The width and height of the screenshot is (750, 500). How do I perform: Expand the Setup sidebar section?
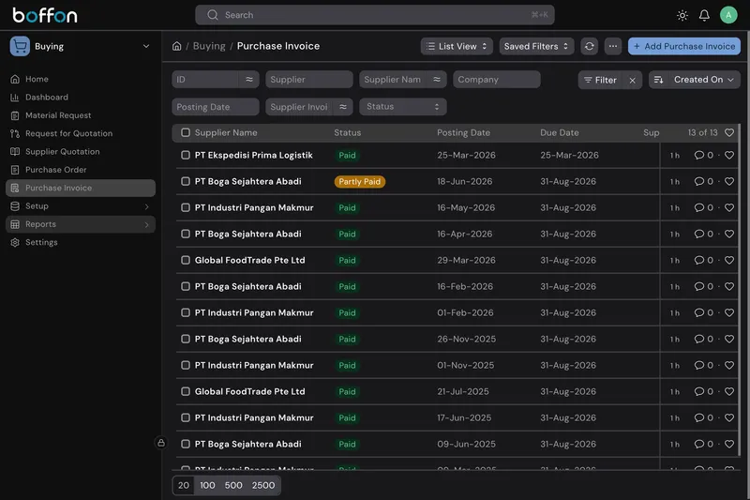(81, 206)
